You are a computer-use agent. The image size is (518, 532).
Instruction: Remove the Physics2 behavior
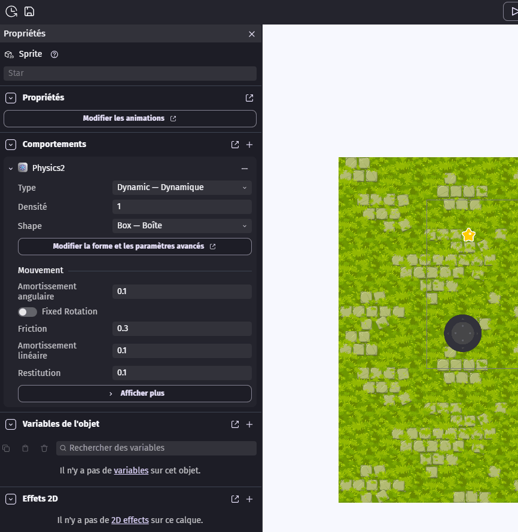tap(244, 169)
